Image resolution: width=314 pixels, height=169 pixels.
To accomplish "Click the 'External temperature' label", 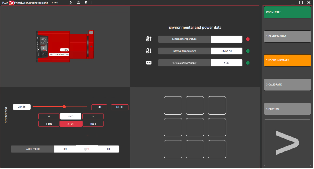I will pyautogui.click(x=184, y=39).
